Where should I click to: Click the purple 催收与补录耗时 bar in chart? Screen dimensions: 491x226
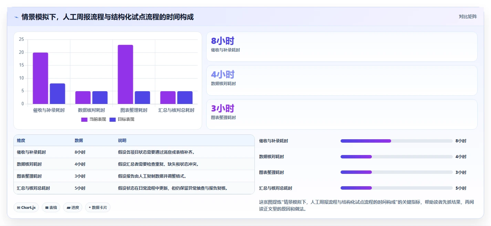click(x=40, y=78)
